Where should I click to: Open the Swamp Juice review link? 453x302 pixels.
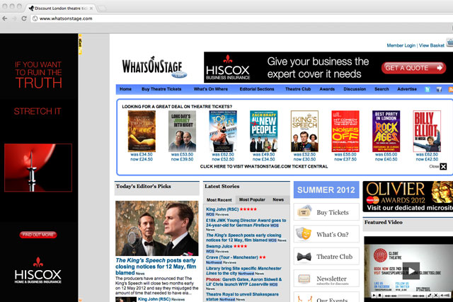pos(219,246)
